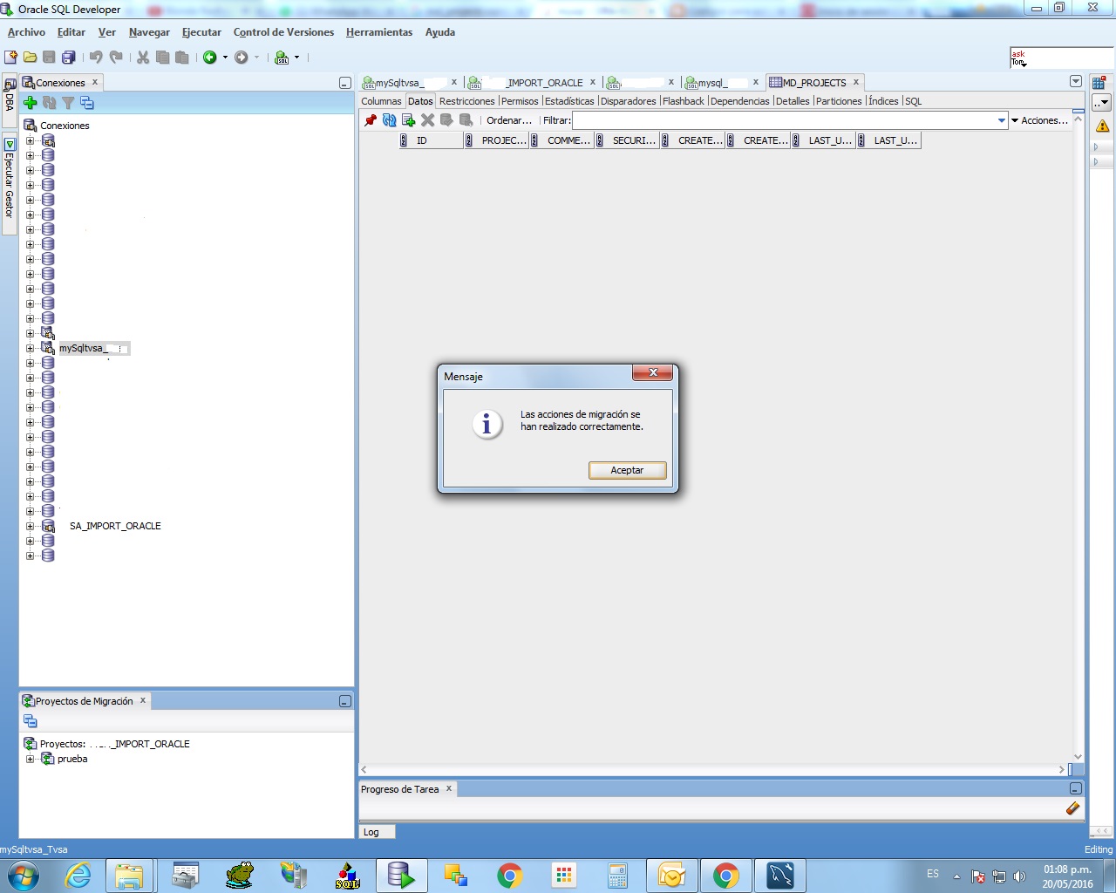The image size is (1116, 893).
Task: Undo the last action
Action: pos(96,58)
